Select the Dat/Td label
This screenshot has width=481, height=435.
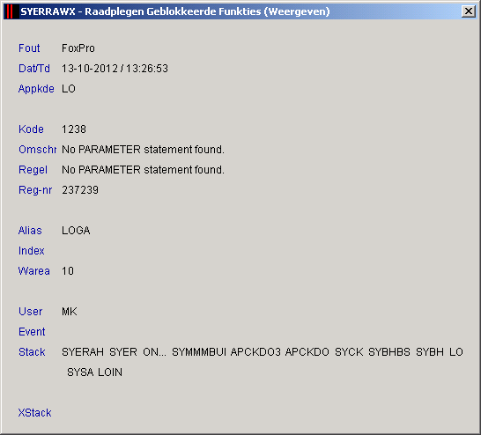click(34, 69)
